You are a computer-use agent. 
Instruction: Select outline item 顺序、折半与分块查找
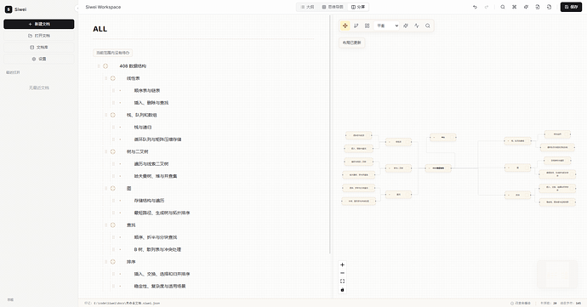point(156,237)
